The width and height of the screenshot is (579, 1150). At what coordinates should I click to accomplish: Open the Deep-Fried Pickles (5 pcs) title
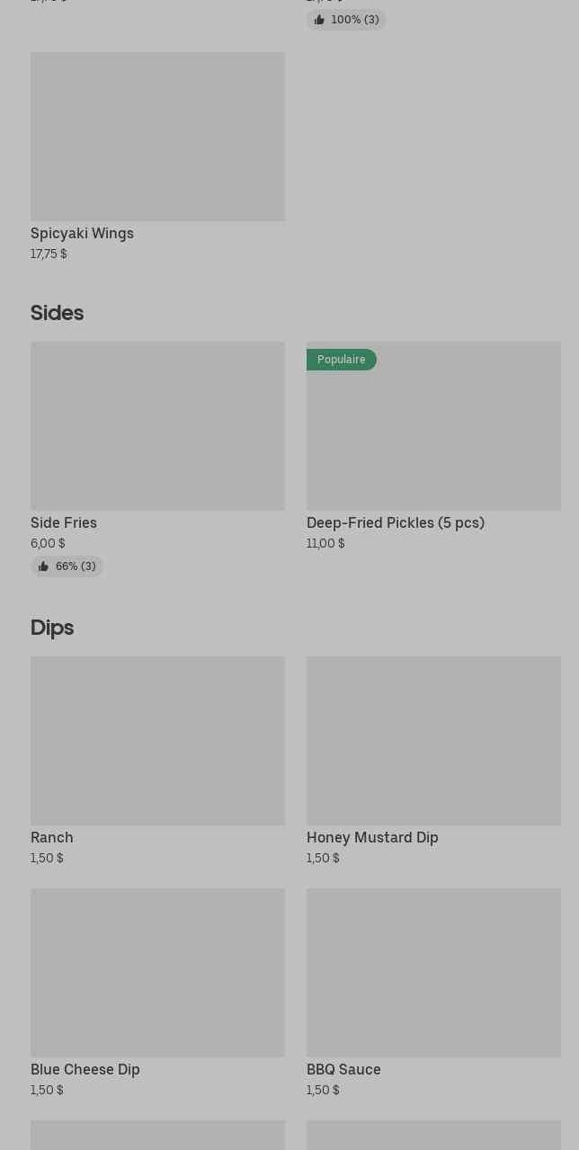click(x=396, y=523)
